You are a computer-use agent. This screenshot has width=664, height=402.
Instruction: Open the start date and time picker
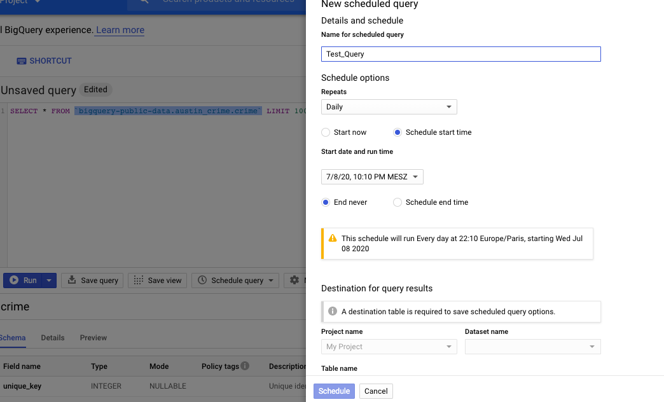click(372, 177)
